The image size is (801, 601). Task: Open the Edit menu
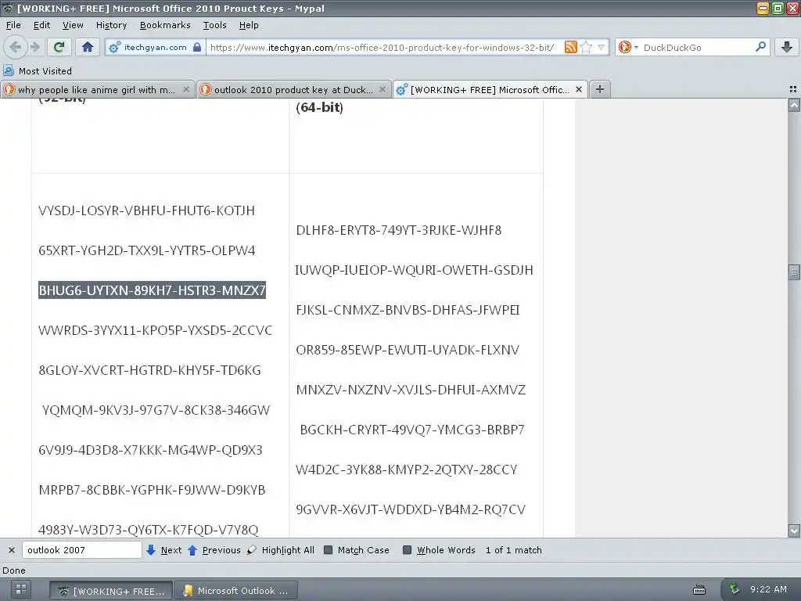click(41, 25)
